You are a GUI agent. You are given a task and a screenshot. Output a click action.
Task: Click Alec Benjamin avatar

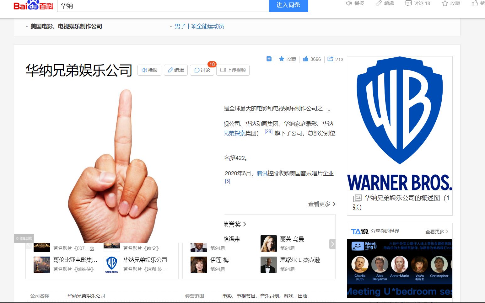pyautogui.click(x=380, y=264)
